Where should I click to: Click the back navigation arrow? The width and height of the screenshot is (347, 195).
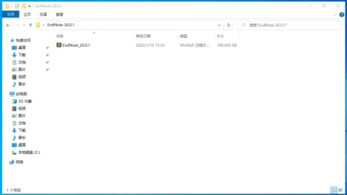(8, 25)
